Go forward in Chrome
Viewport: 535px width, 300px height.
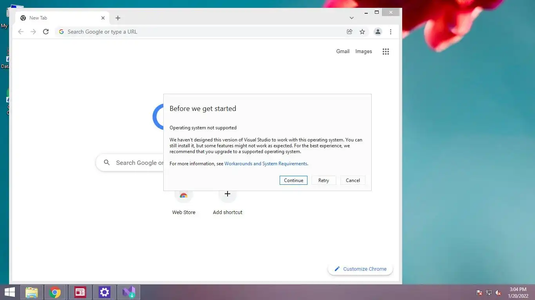pos(33,32)
